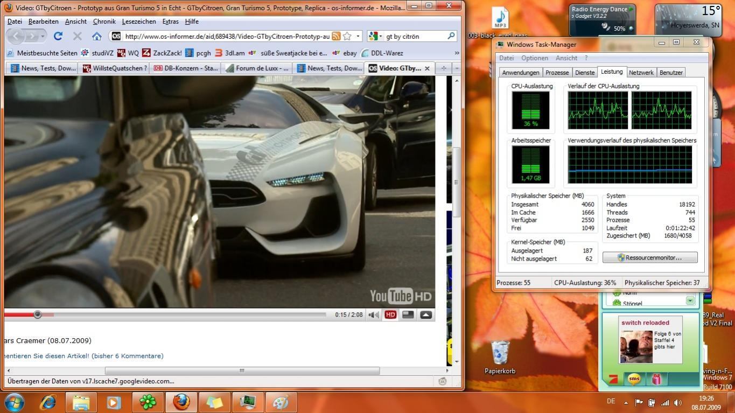Click the Firefox stop loading X icon
This screenshot has height=413, width=735.
[77, 36]
